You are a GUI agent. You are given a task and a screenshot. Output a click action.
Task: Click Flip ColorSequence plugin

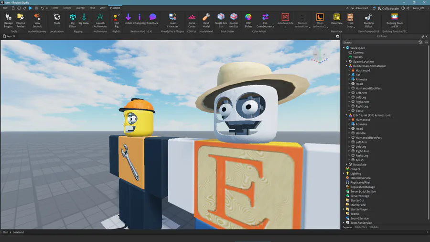pos(265,21)
